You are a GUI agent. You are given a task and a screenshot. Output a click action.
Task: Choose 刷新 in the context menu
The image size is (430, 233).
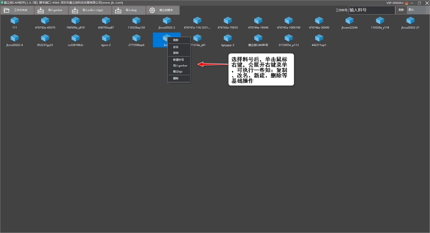tap(179, 40)
